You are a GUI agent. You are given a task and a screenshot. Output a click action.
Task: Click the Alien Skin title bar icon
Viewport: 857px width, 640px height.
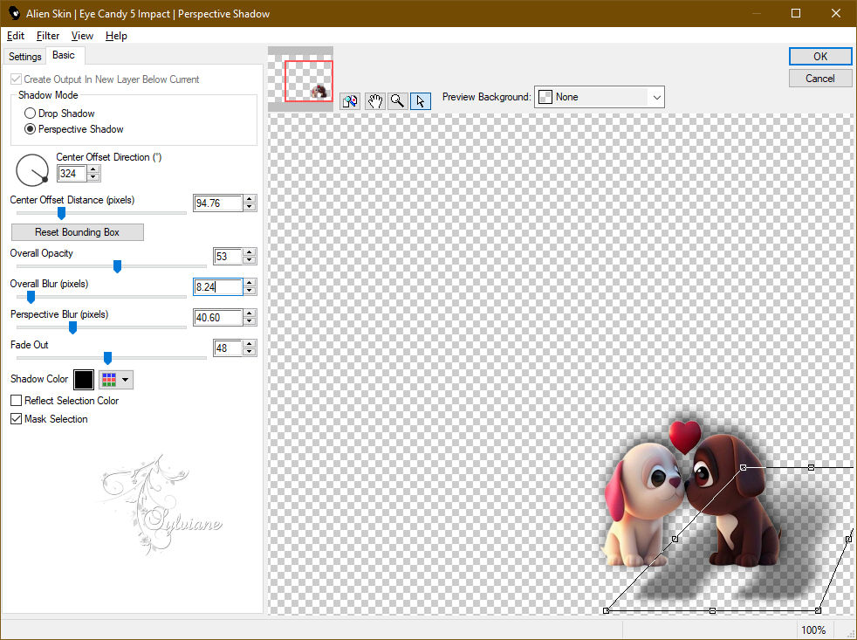pyautogui.click(x=14, y=13)
